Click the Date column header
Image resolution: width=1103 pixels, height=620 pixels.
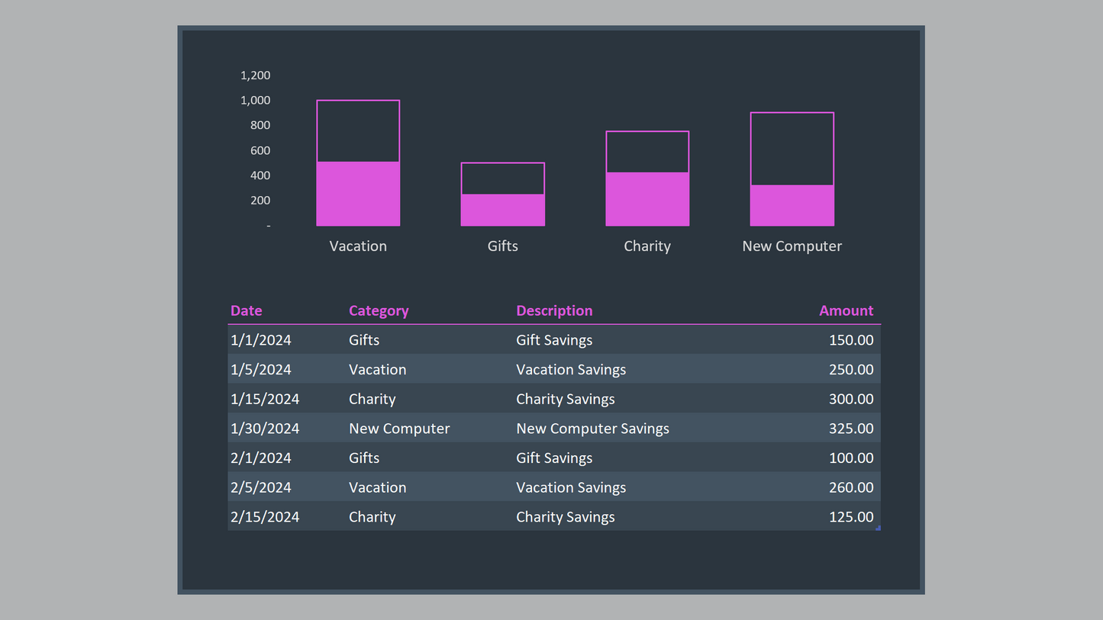247,310
